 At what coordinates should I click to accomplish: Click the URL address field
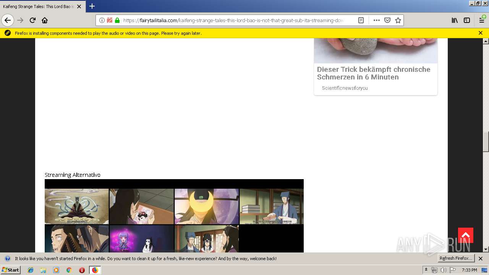point(233,20)
